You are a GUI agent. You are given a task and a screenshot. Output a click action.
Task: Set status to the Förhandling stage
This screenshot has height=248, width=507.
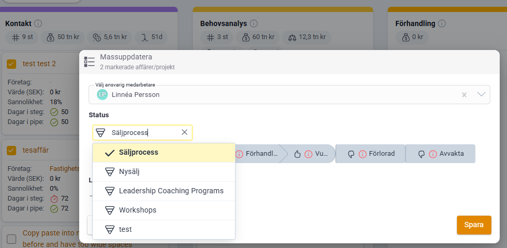coord(258,154)
